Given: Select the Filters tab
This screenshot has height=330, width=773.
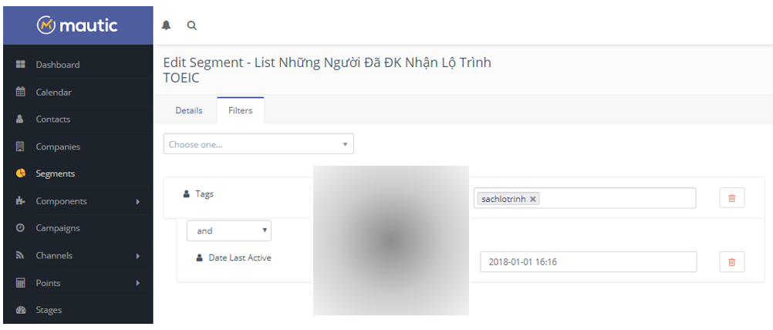Looking at the screenshot, I should point(240,110).
